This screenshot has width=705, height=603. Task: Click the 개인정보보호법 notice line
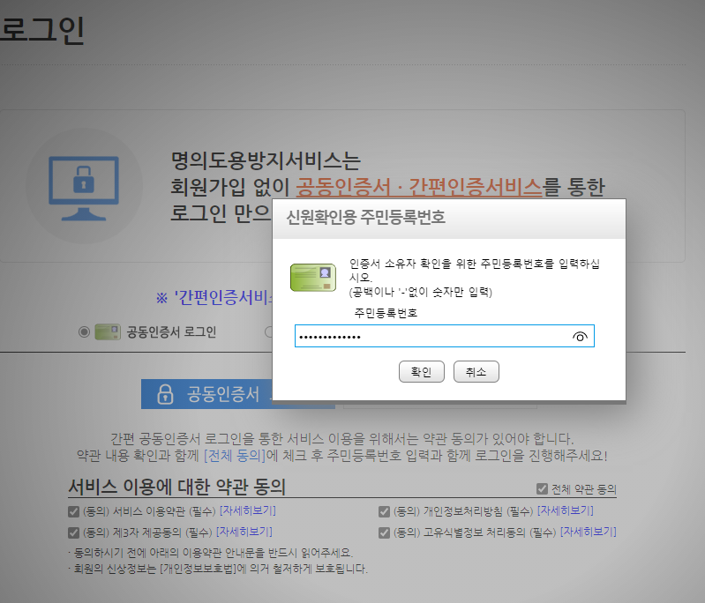[218, 569]
